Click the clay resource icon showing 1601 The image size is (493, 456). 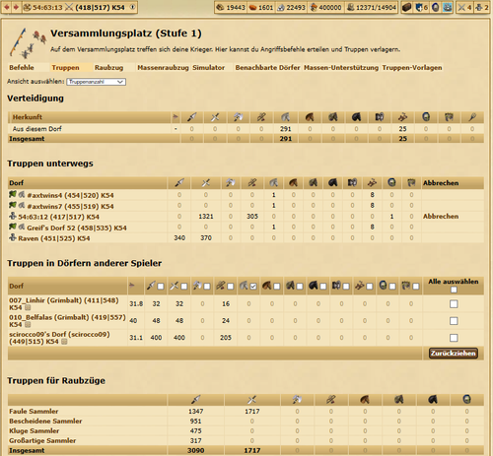[x=252, y=7]
